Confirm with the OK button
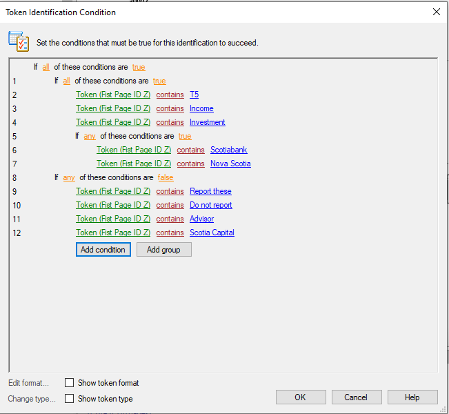This screenshot has height=414, width=449. pos(301,397)
